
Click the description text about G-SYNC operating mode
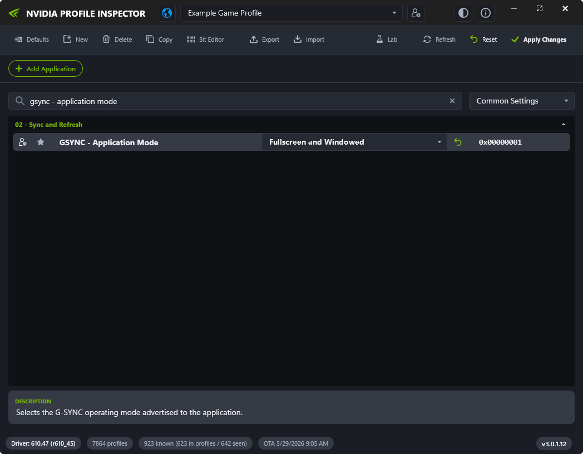point(129,412)
